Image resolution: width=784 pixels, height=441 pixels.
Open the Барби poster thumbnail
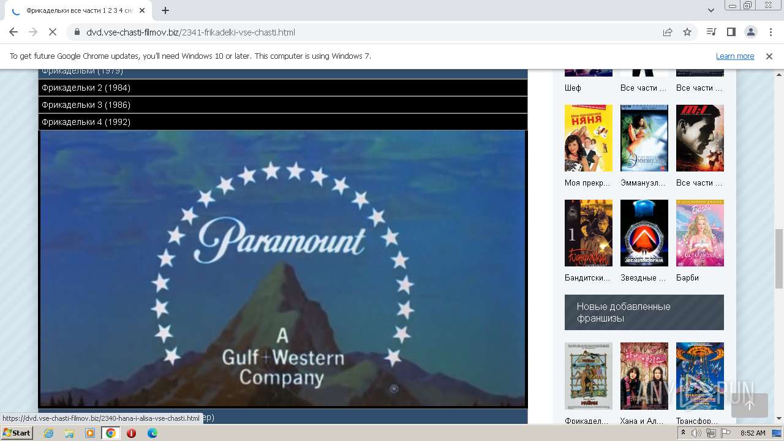coord(699,233)
